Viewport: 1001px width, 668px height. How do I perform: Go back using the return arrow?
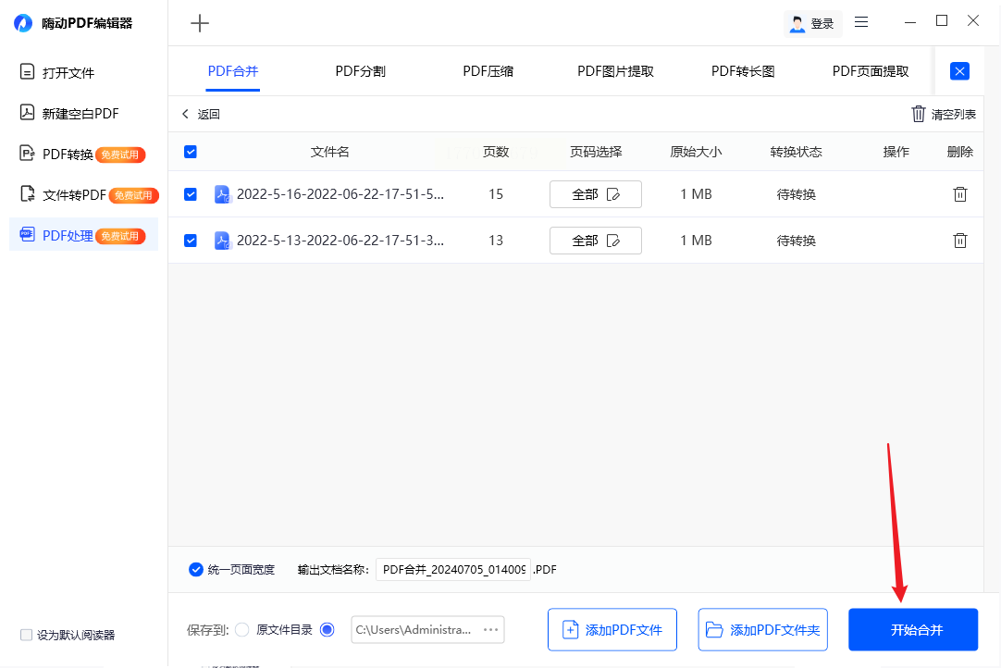coord(186,114)
